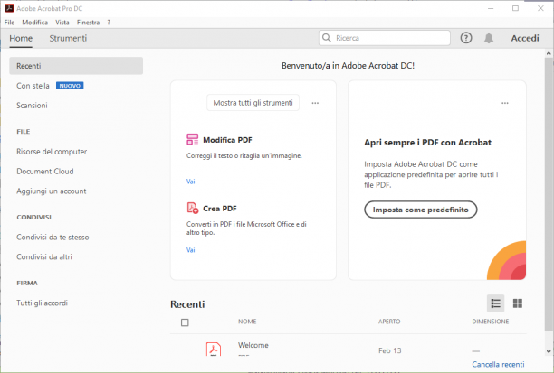Click the NOME column header
Viewport: 554px width, 373px height.
(247, 322)
